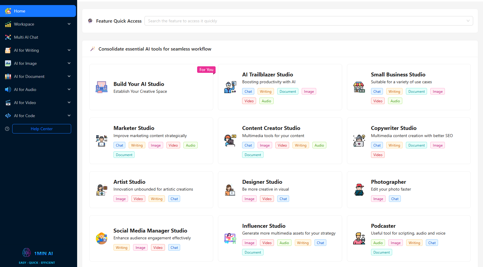
Task: Click the Podcaster microphone icon
Action: click(x=359, y=238)
